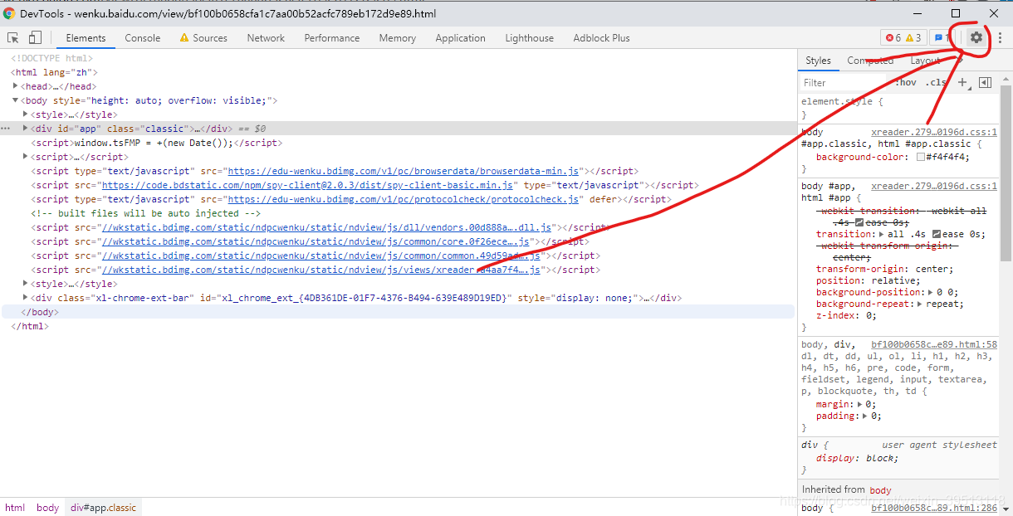Click in the styles Filter input field

point(843,82)
